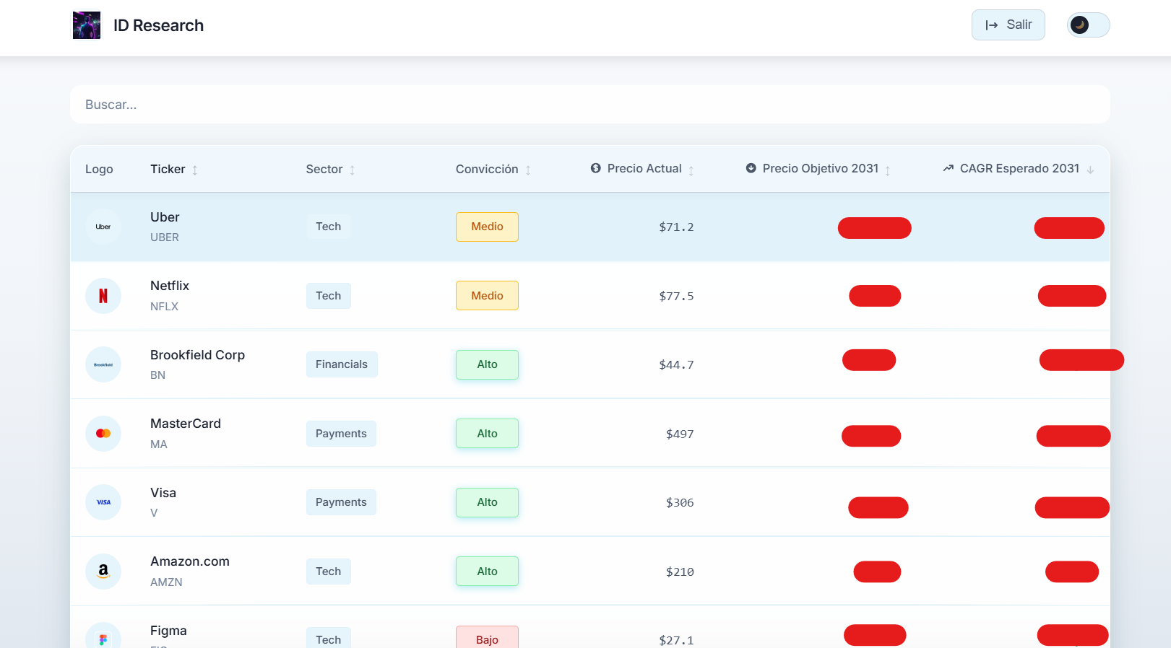Select the Uber row name
The width and height of the screenshot is (1171, 648).
165,217
